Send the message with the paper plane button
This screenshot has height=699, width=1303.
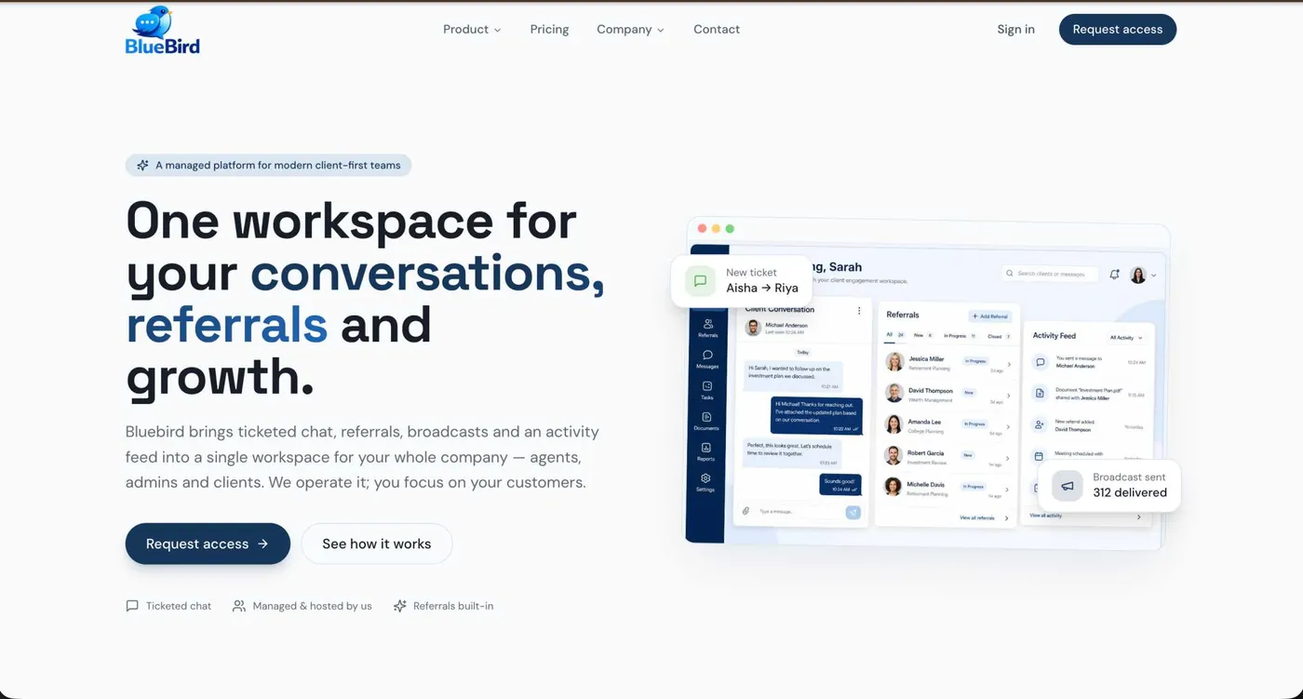(x=853, y=512)
